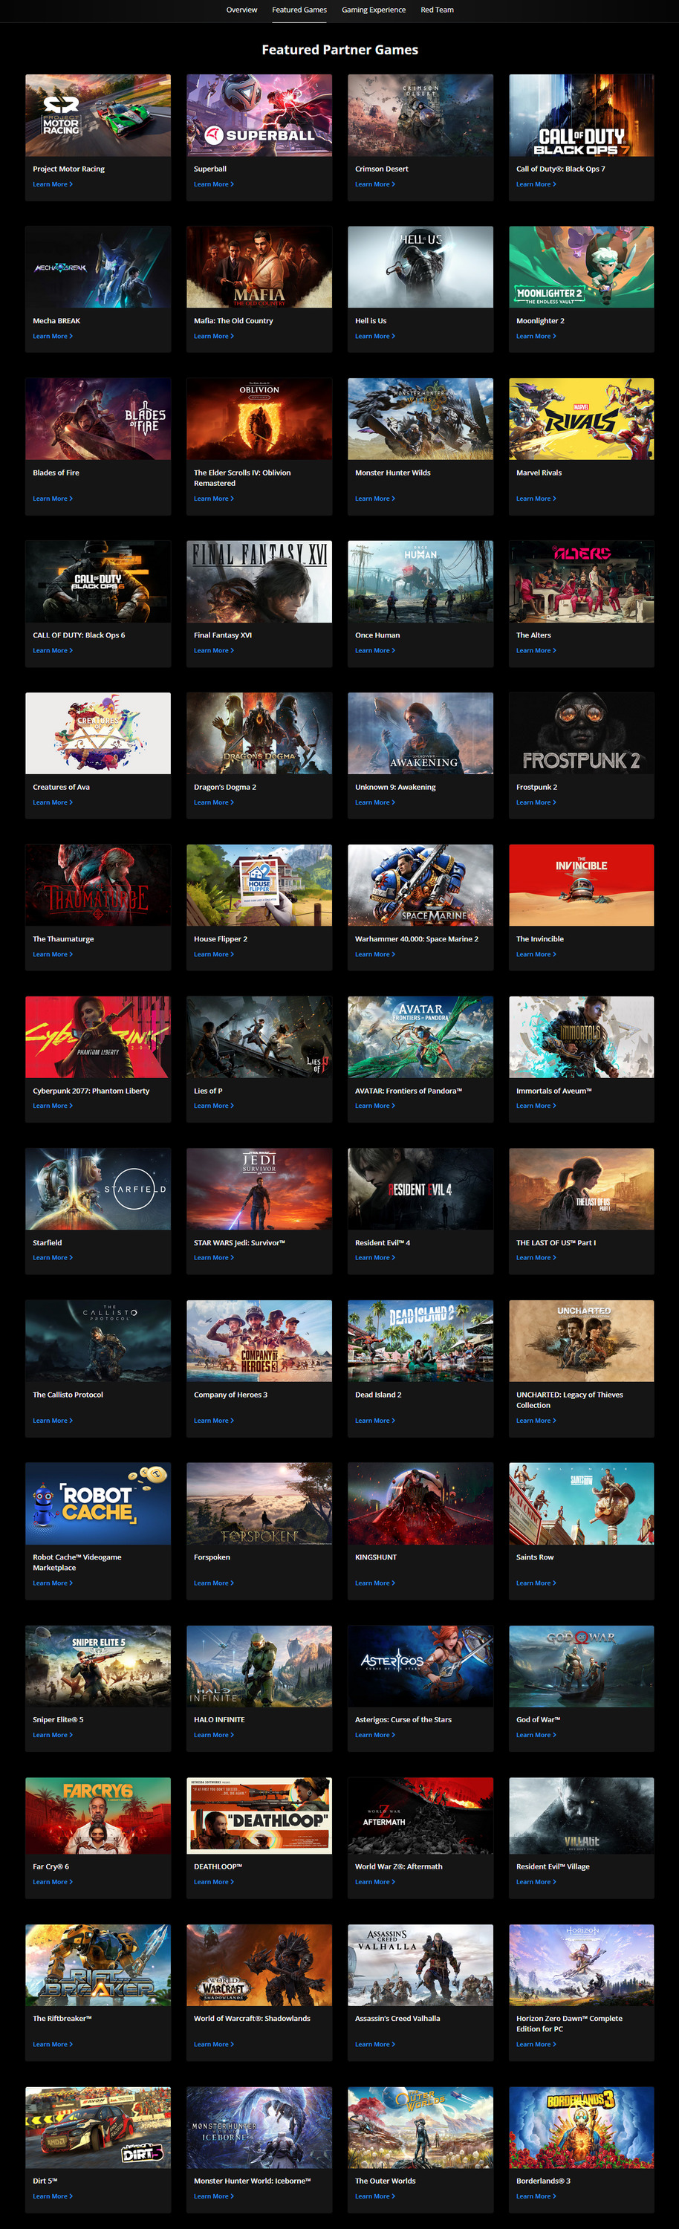The height and width of the screenshot is (2229, 679).
Task: Follow Learn More for Assassin's Creed Valhalla
Action: tap(374, 2045)
